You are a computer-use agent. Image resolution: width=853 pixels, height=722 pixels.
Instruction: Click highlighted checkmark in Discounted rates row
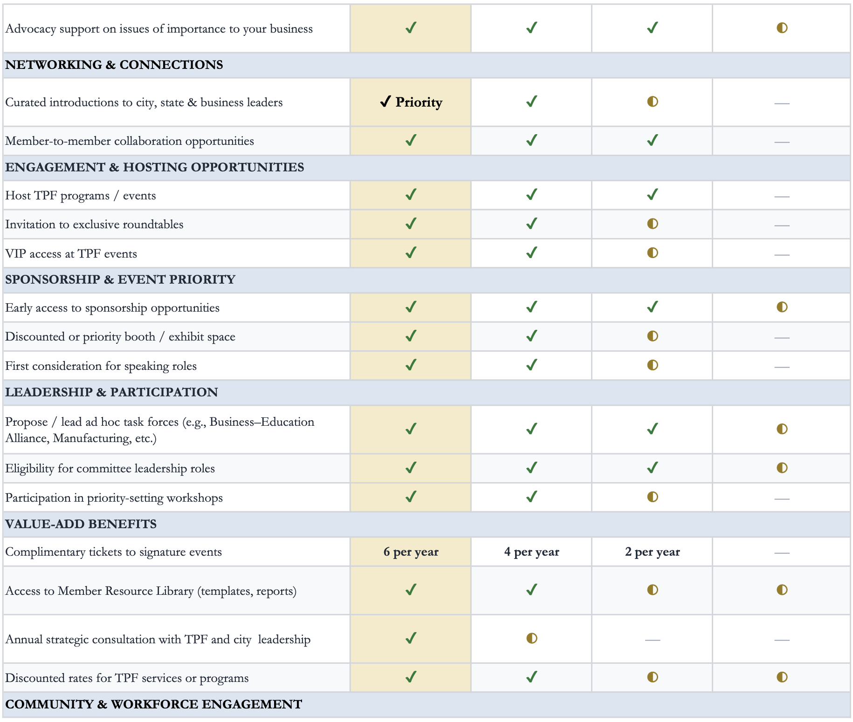411,677
